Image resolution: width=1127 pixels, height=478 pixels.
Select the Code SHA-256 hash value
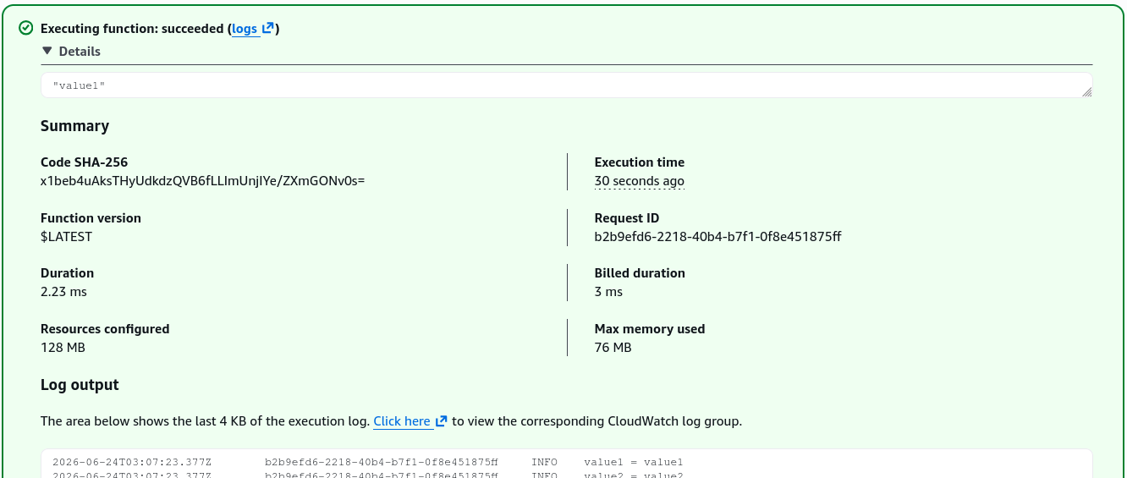tap(202, 181)
